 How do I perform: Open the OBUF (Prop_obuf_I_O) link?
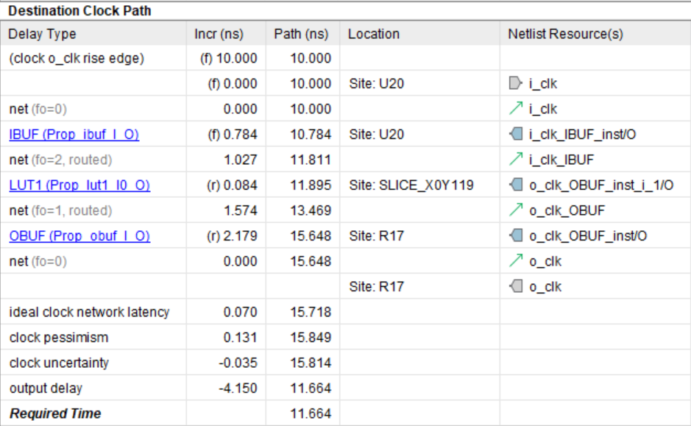coord(79,236)
